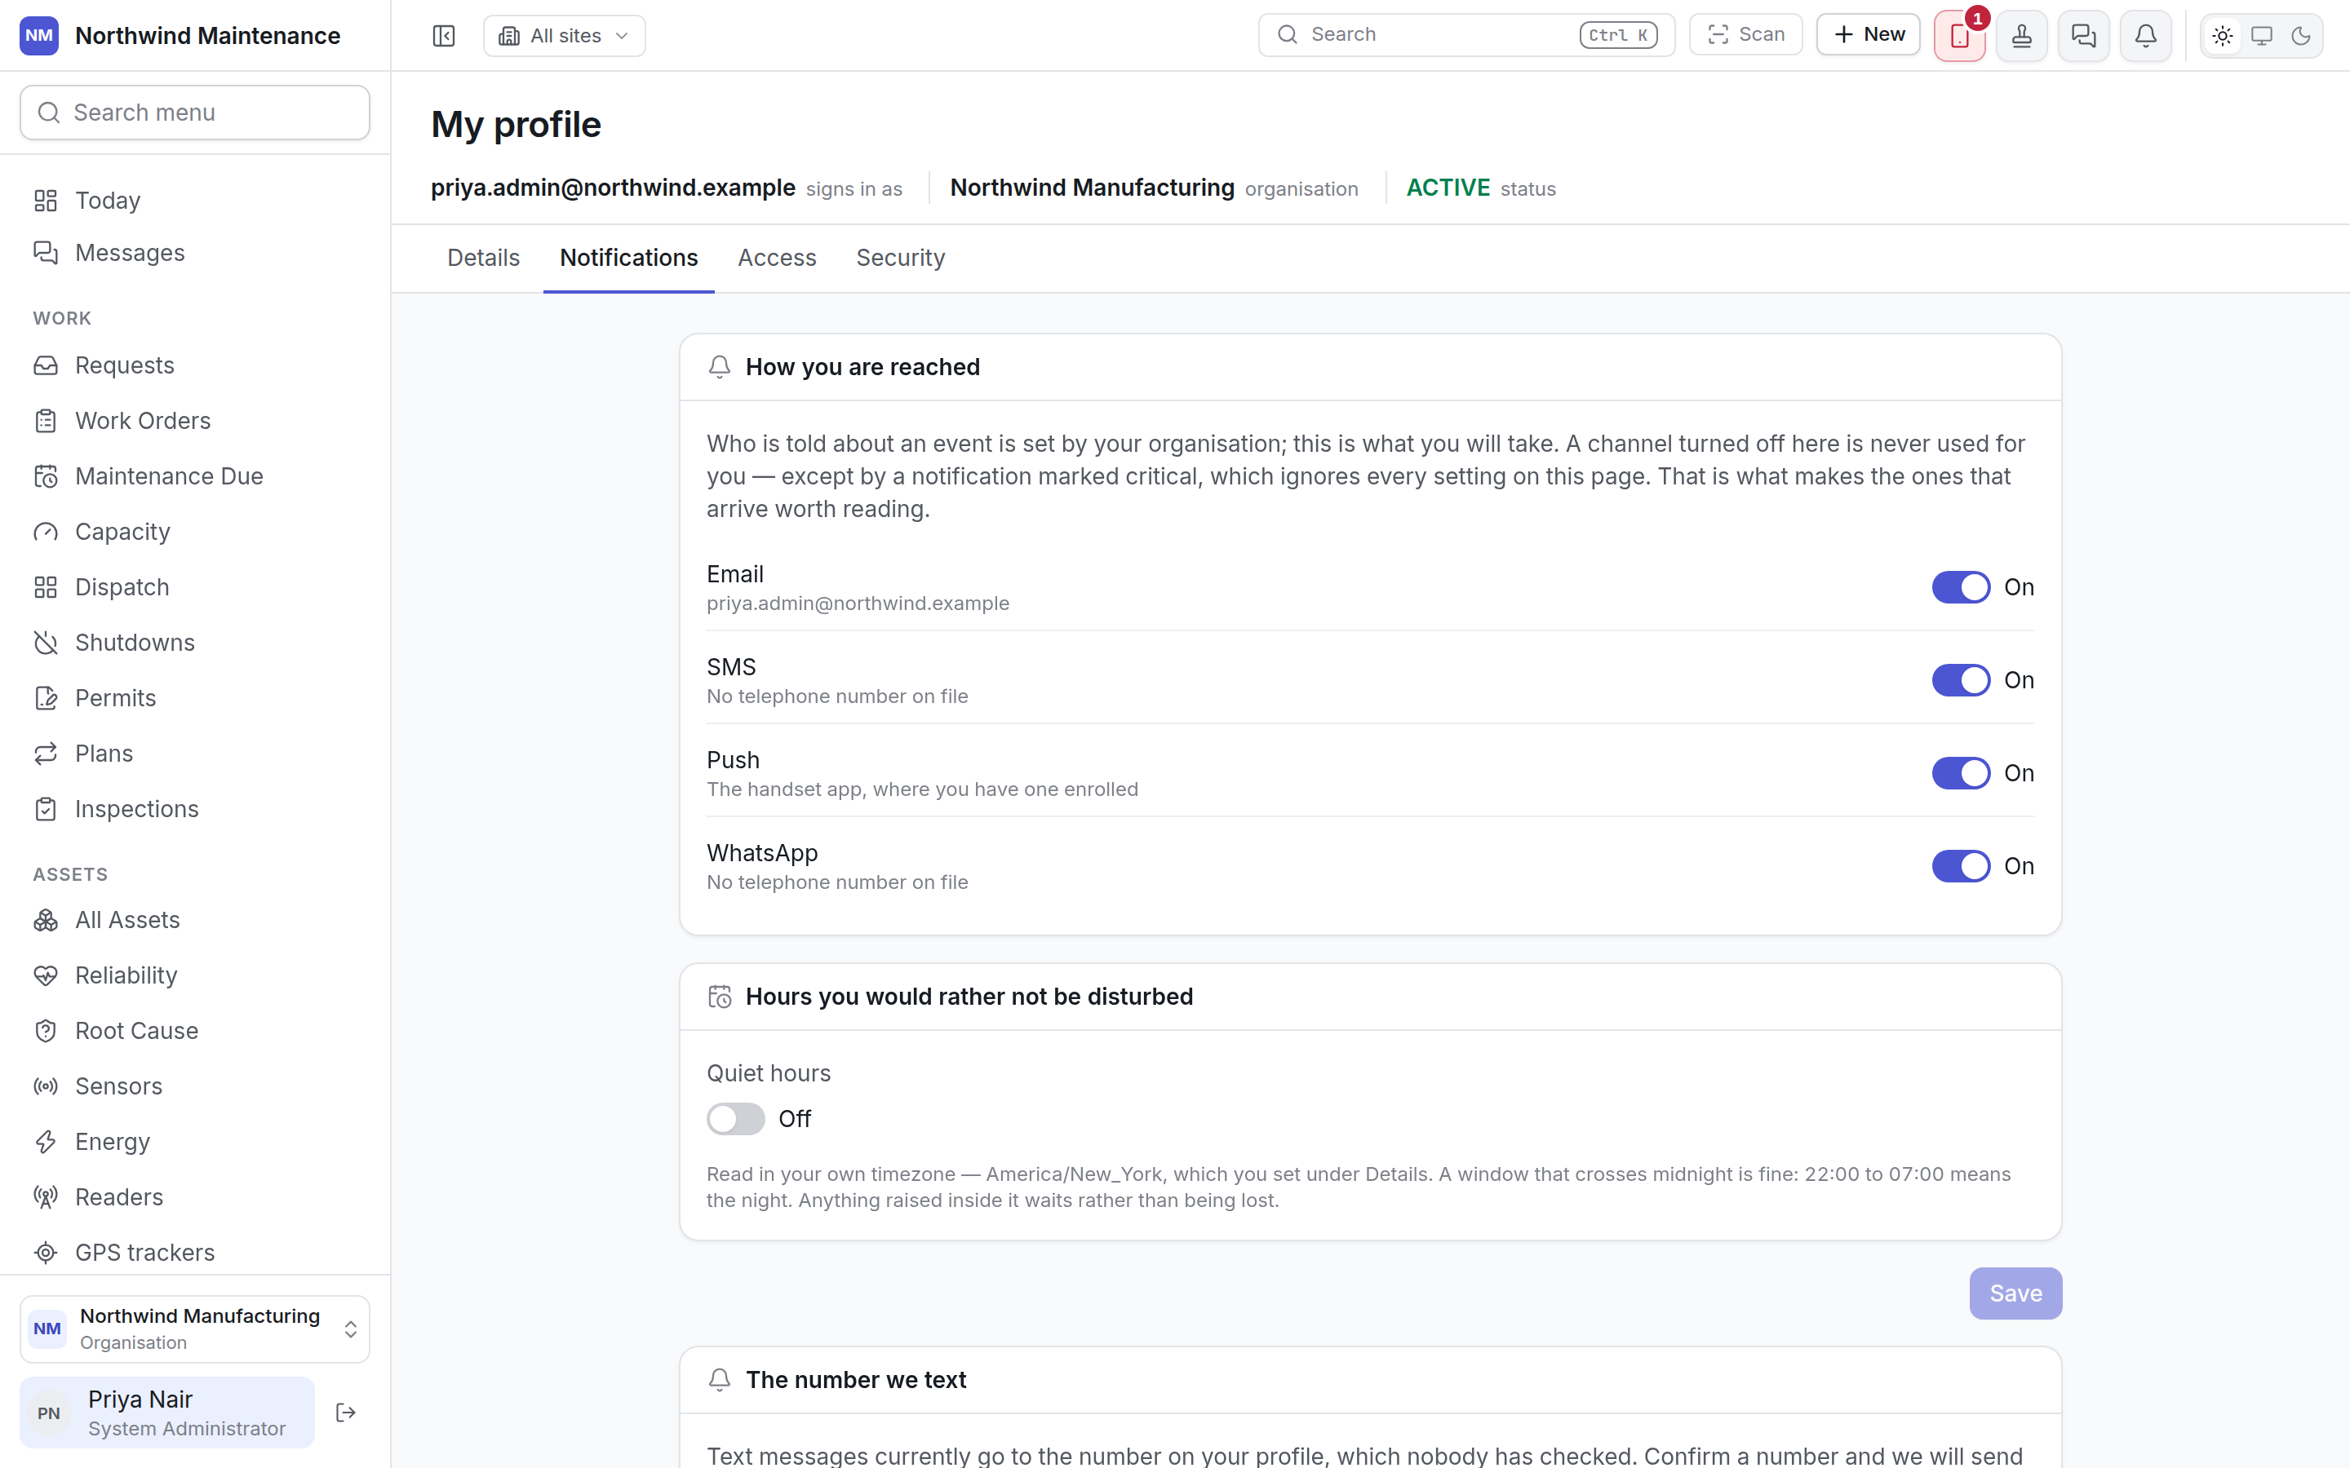Turn off Email notifications toggle
2350x1468 pixels.
(x=1961, y=587)
